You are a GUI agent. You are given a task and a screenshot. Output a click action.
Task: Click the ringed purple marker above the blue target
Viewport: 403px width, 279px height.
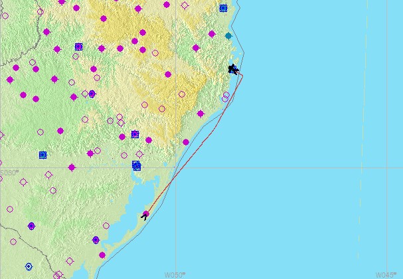pyautogui.click(x=31, y=227)
